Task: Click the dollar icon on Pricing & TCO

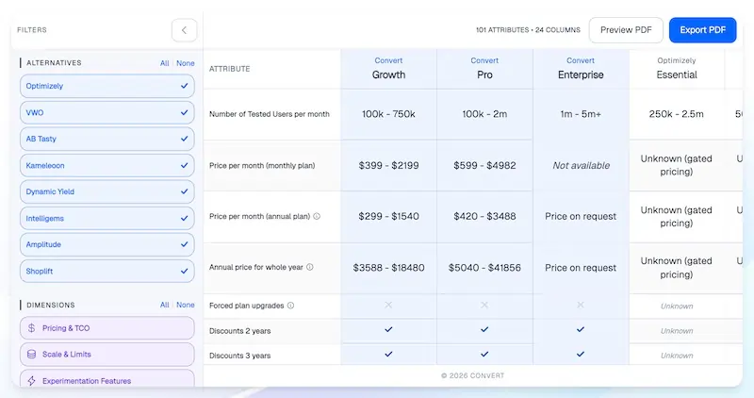Action: tap(32, 328)
